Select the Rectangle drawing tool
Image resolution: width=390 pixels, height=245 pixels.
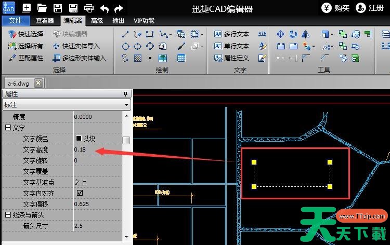pyautogui.click(x=150, y=34)
